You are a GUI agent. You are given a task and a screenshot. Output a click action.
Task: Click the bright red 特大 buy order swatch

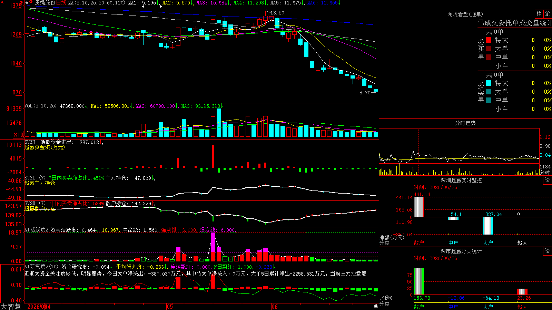[489, 40]
